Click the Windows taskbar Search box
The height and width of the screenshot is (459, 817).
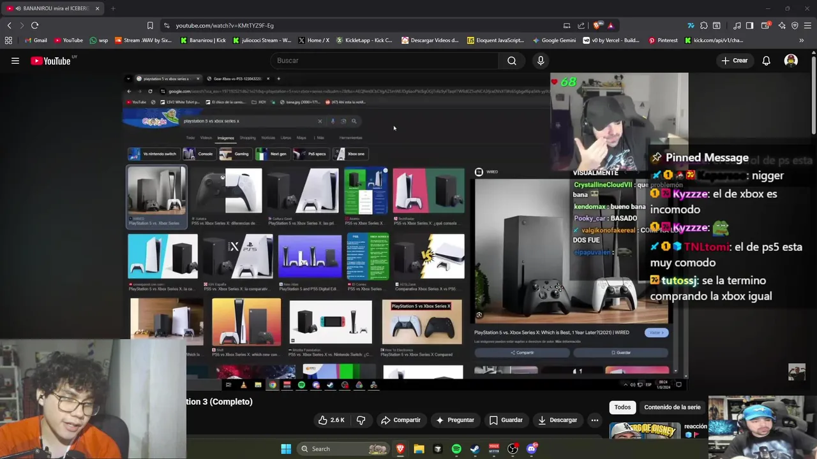343,449
